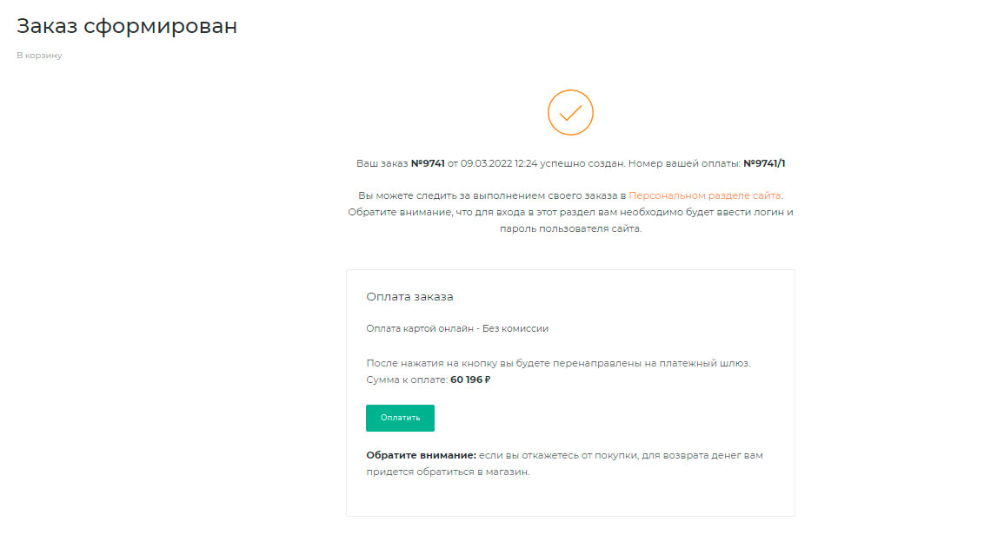1004x548 pixels.
Task: Click the amount 60 196 ₽
Action: (x=470, y=380)
